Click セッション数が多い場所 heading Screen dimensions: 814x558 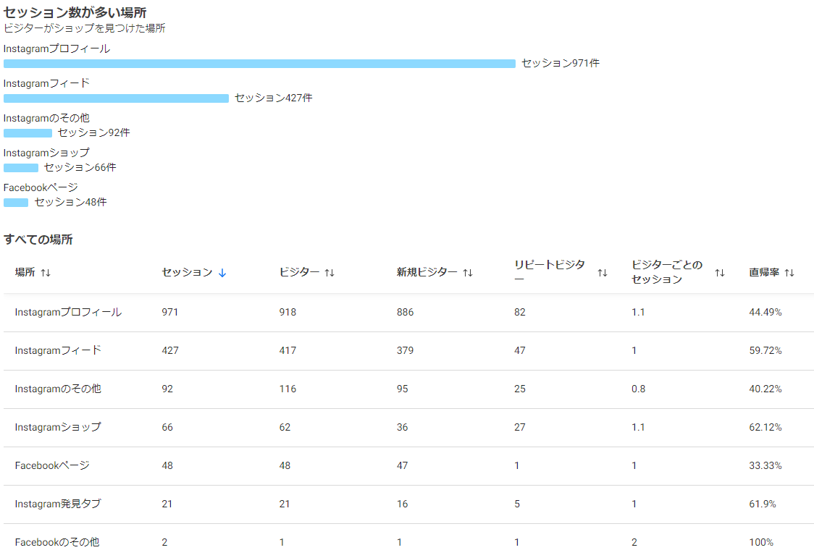[75, 12]
